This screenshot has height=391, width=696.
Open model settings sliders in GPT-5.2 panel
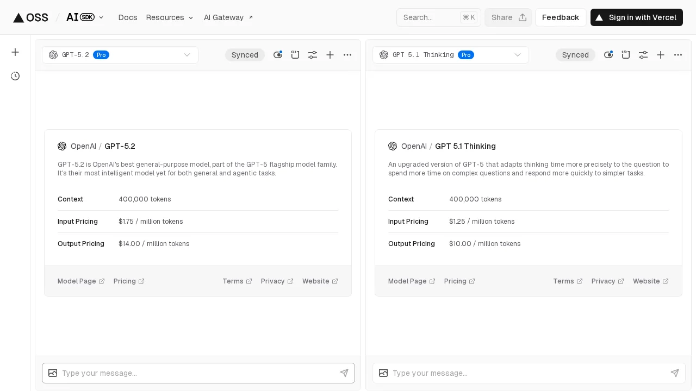pyautogui.click(x=313, y=55)
